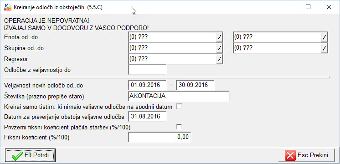Open the 'Enota do' lookup checkmark button

tap(324, 38)
